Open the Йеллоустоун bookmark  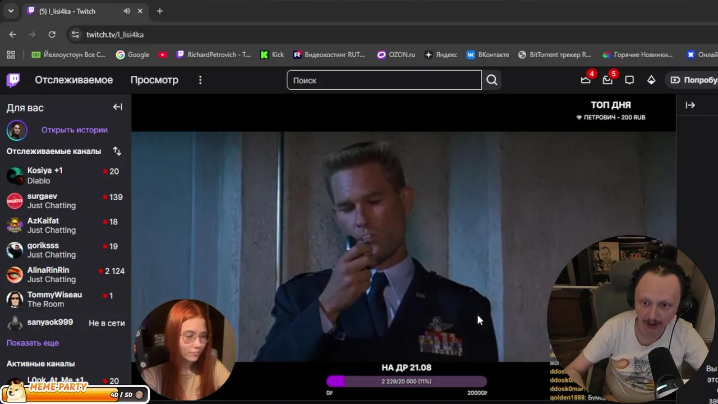pos(68,54)
